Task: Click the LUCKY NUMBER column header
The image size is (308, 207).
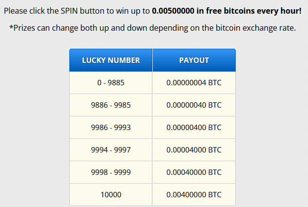Action: (x=111, y=60)
